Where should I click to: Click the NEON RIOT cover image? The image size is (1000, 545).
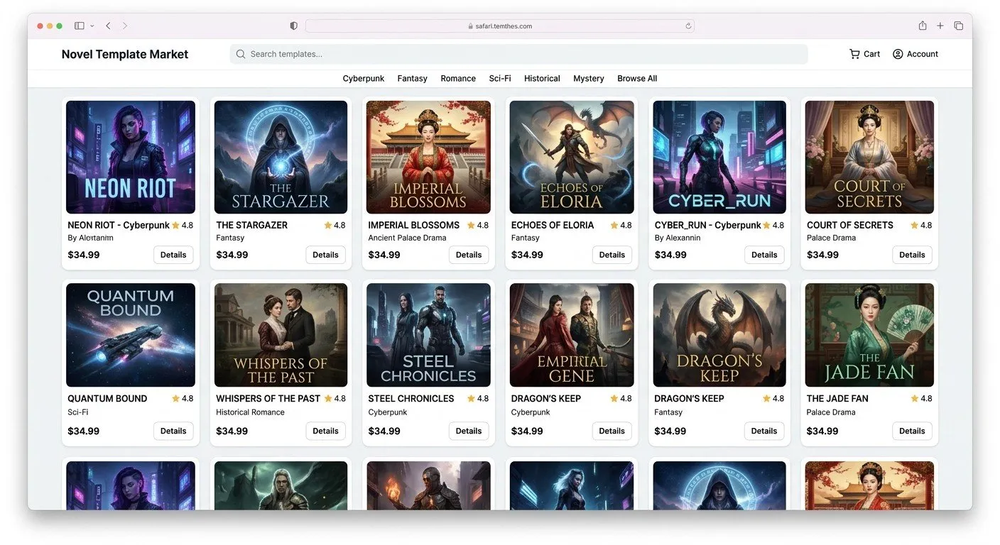pyautogui.click(x=131, y=157)
